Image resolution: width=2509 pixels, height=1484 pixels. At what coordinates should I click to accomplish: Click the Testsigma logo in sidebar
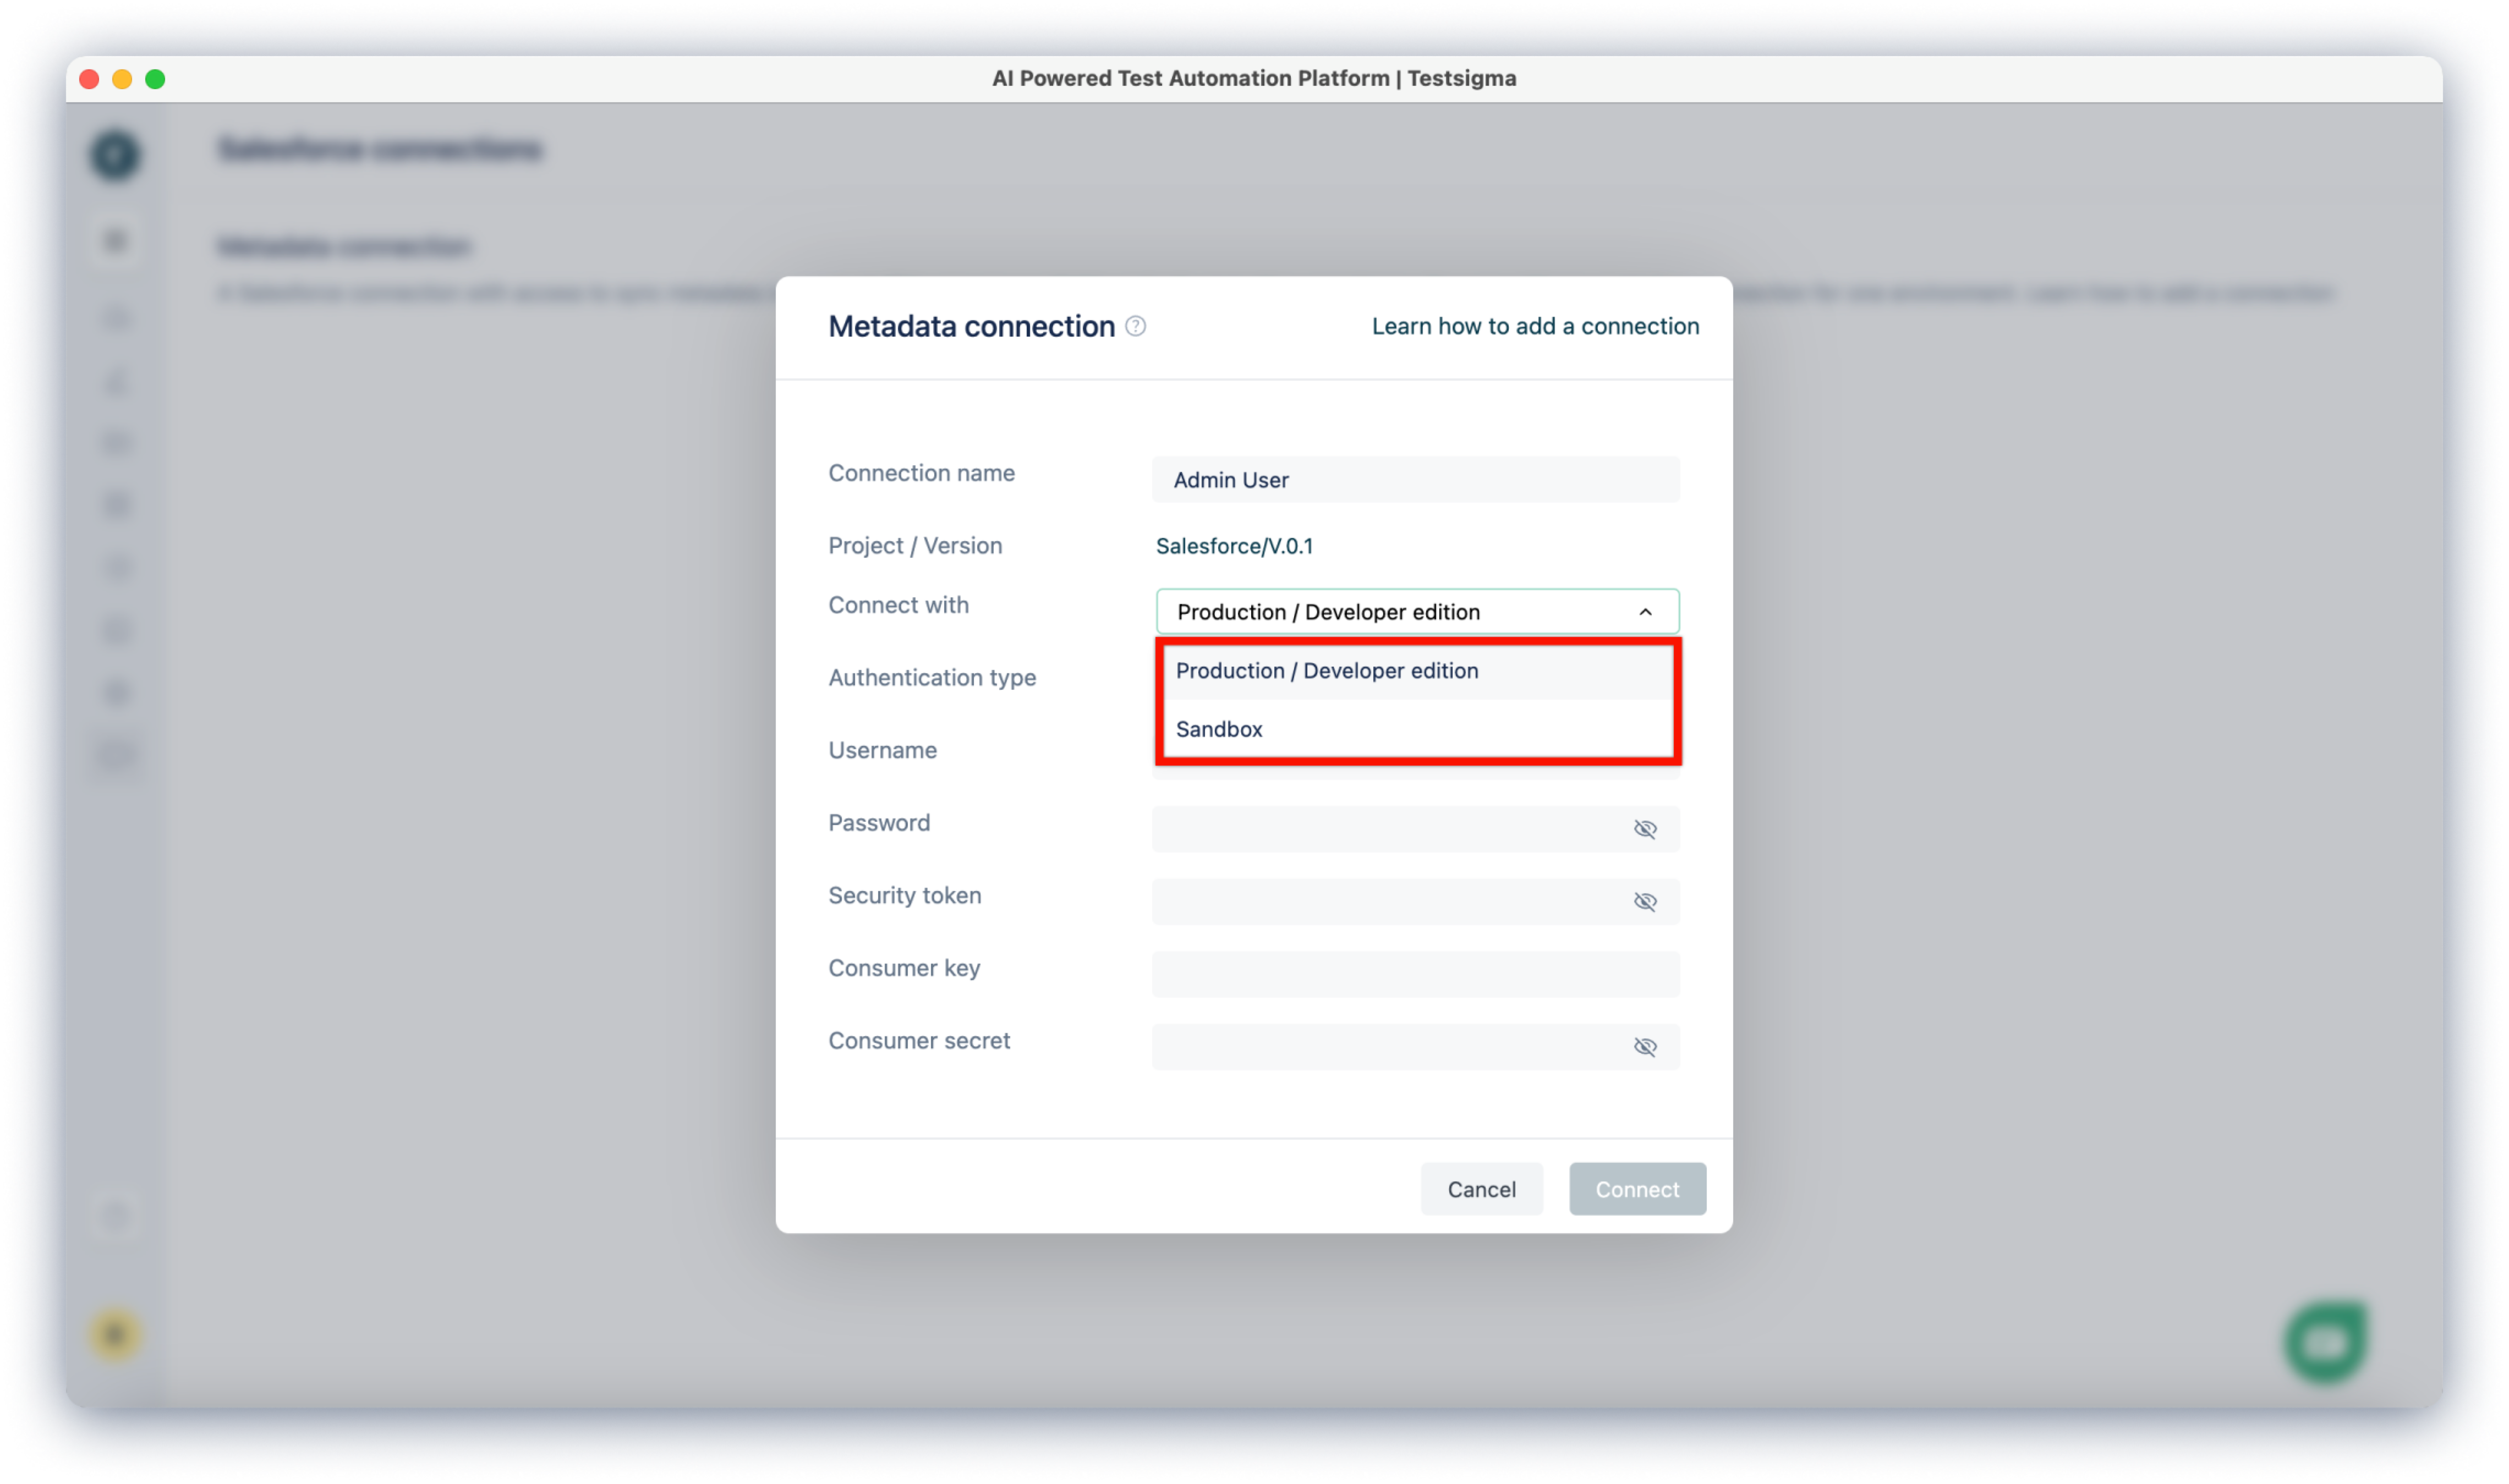[115, 155]
